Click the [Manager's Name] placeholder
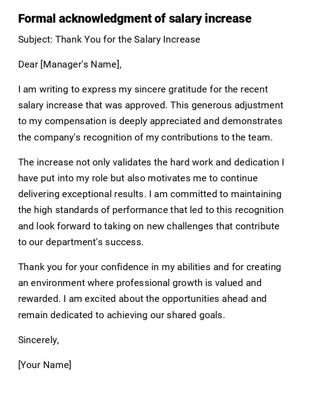The width and height of the screenshot is (317, 393). coord(81,64)
